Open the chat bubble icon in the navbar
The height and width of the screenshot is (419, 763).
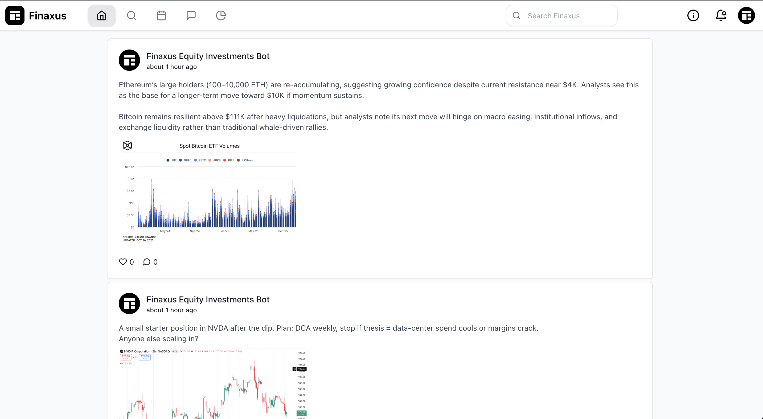pos(191,15)
